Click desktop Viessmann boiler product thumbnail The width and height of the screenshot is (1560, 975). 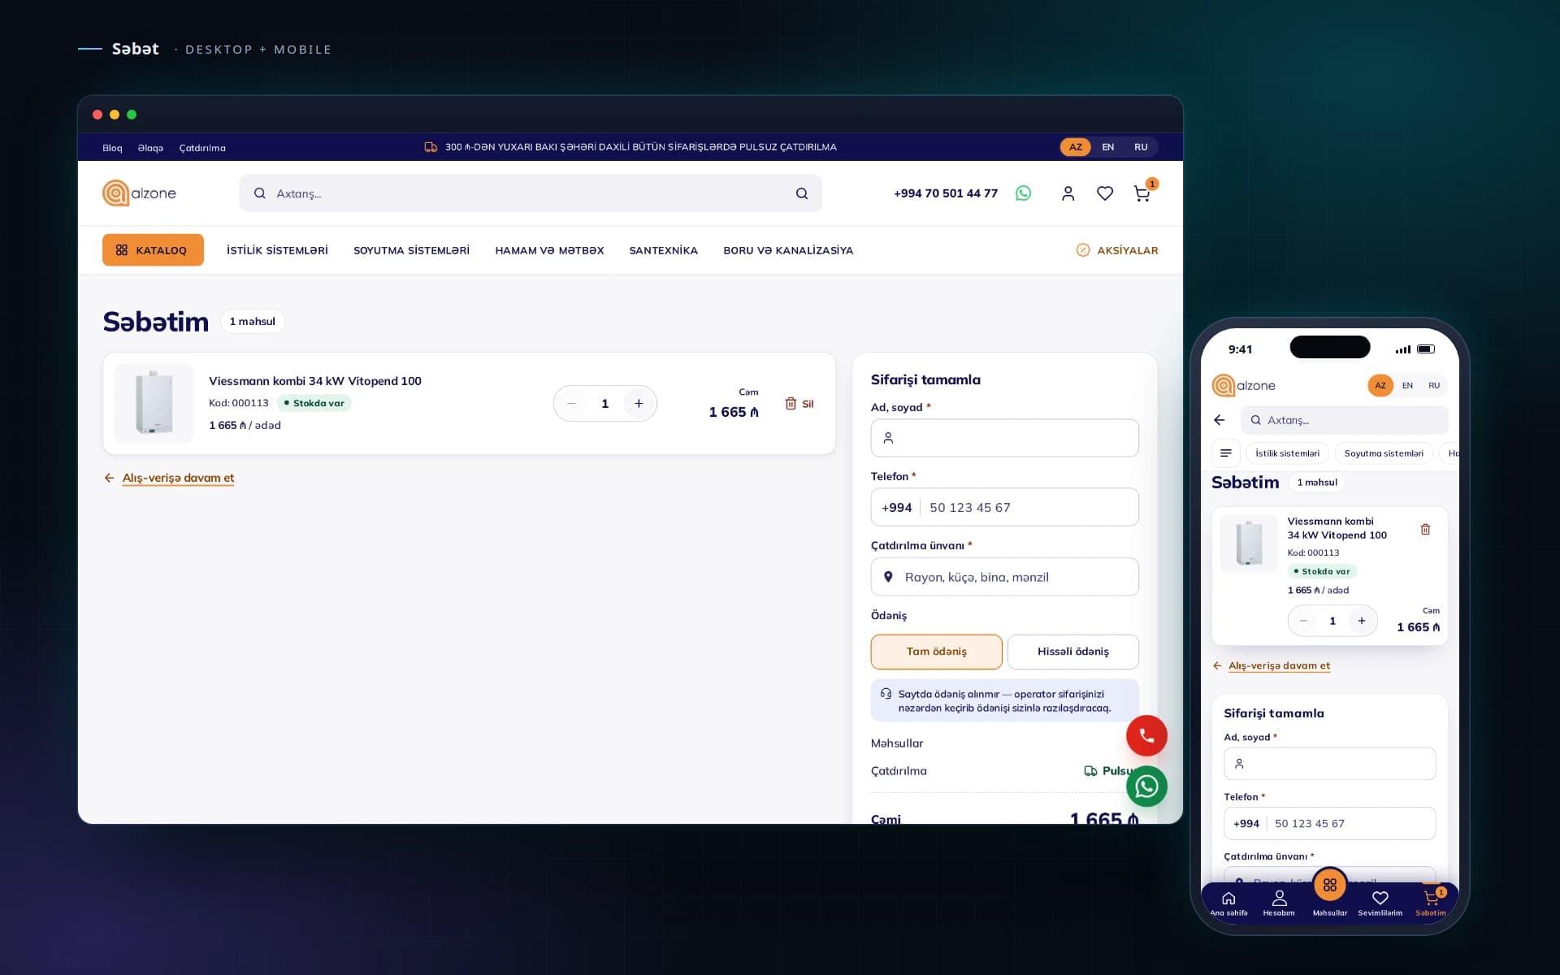[154, 403]
